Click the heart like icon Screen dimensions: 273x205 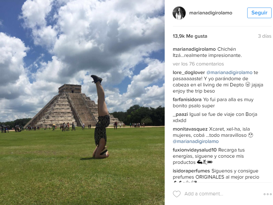pyautogui.click(x=176, y=194)
